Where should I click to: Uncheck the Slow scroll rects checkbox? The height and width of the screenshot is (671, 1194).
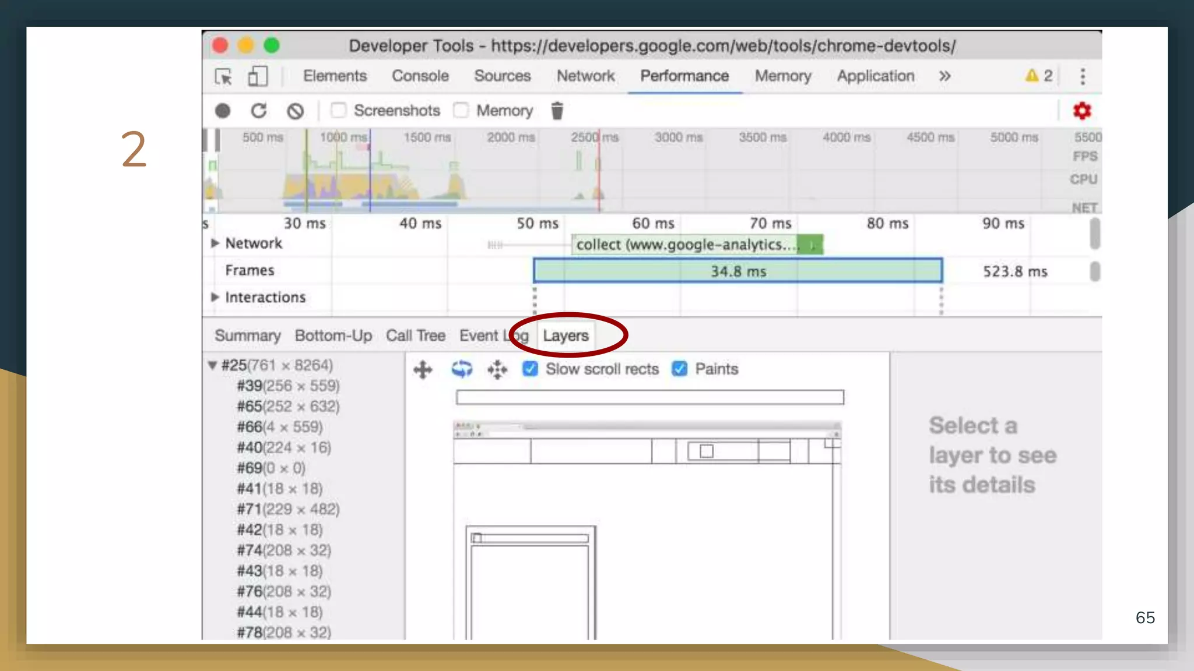tap(530, 369)
